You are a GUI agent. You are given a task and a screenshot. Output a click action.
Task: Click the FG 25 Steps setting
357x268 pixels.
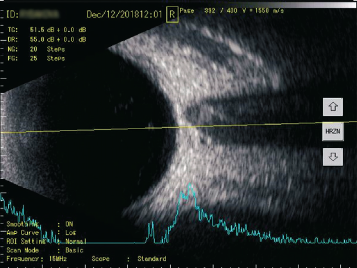(38, 58)
